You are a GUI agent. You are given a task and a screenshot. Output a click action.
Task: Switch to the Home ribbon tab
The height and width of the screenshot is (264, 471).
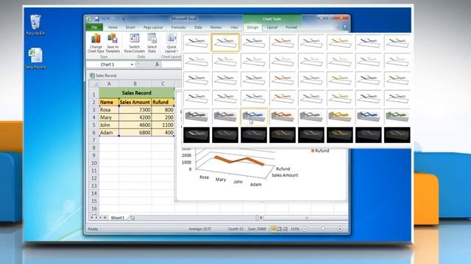pos(113,27)
